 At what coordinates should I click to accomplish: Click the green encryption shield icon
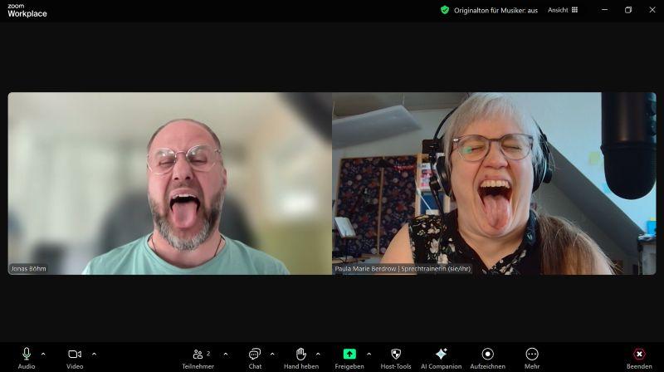point(445,10)
